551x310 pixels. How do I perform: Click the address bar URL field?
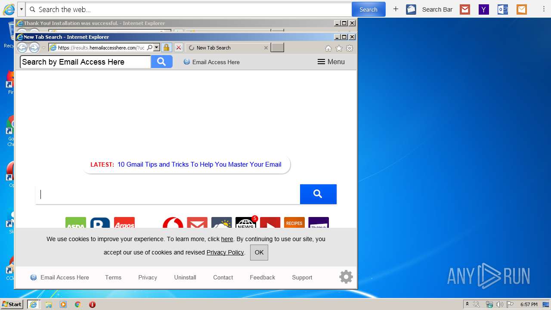point(101,47)
